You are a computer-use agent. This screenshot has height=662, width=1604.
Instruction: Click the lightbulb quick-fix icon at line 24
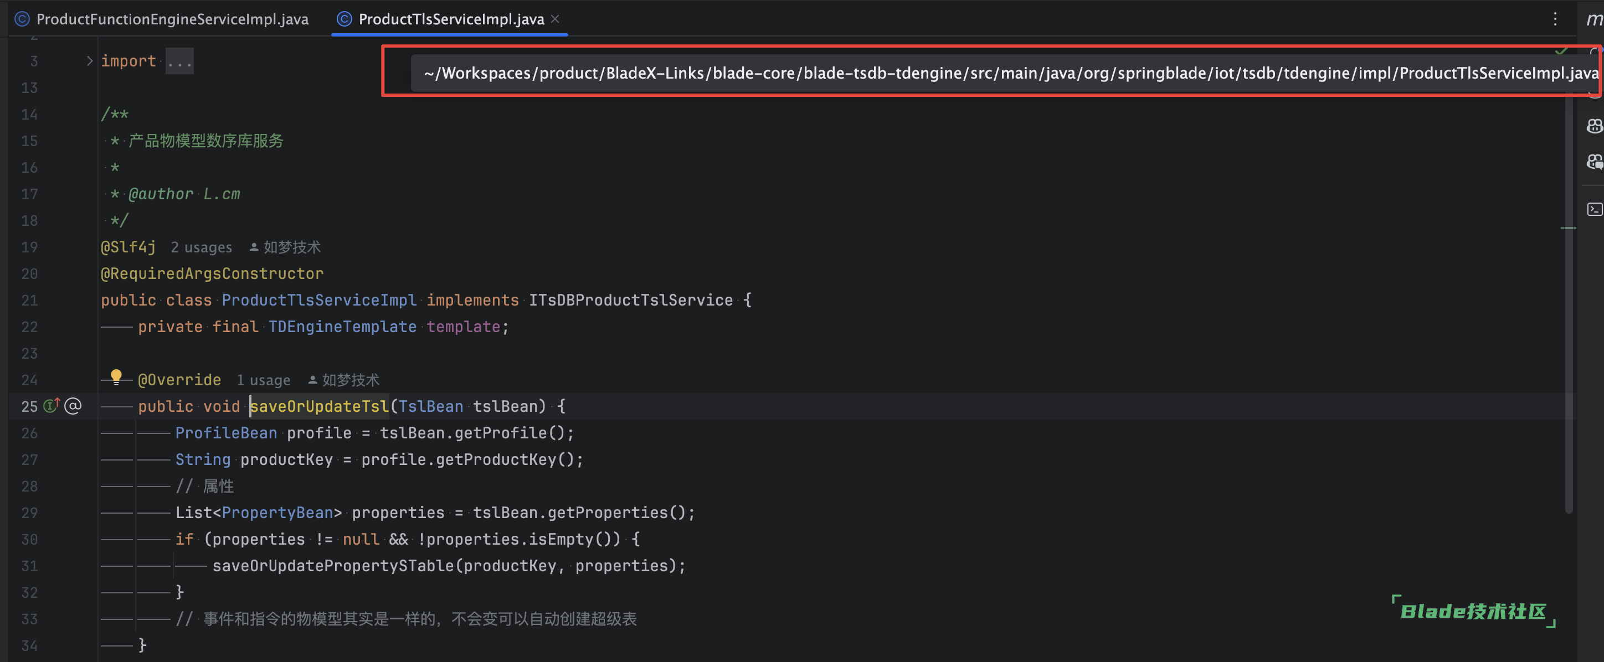(x=116, y=376)
